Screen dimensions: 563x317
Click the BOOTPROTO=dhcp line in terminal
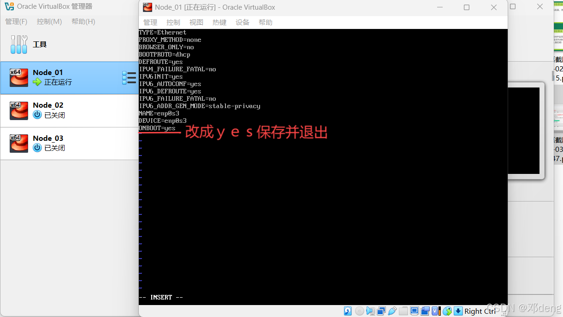click(x=165, y=54)
